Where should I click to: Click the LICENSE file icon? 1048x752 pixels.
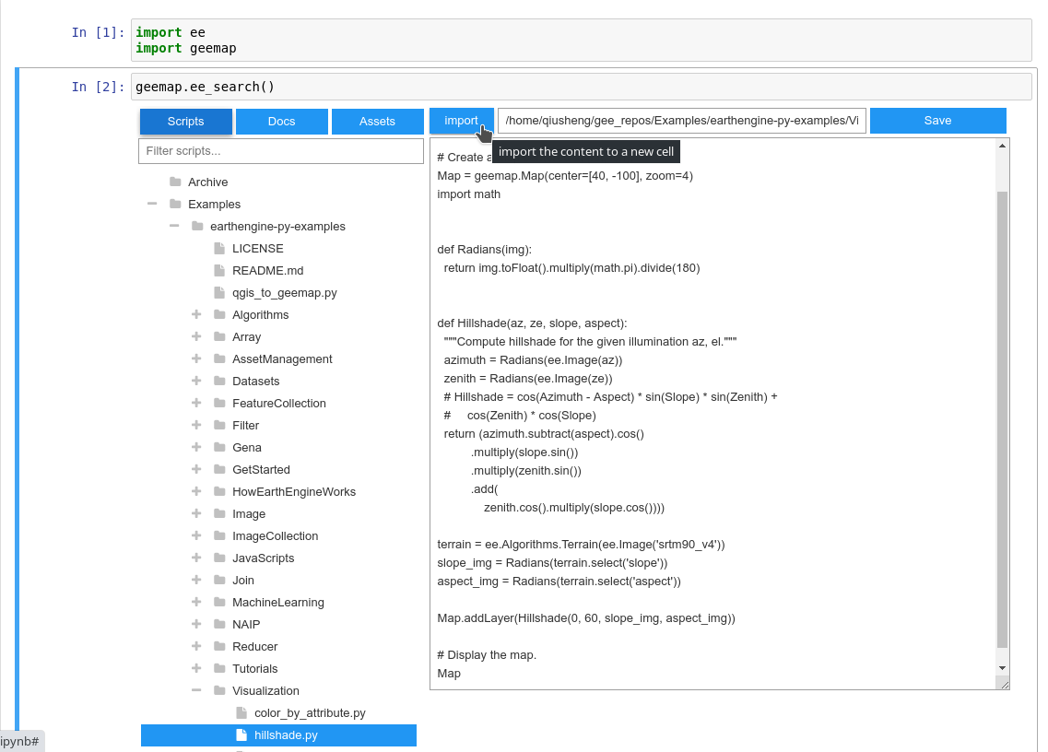pos(219,249)
